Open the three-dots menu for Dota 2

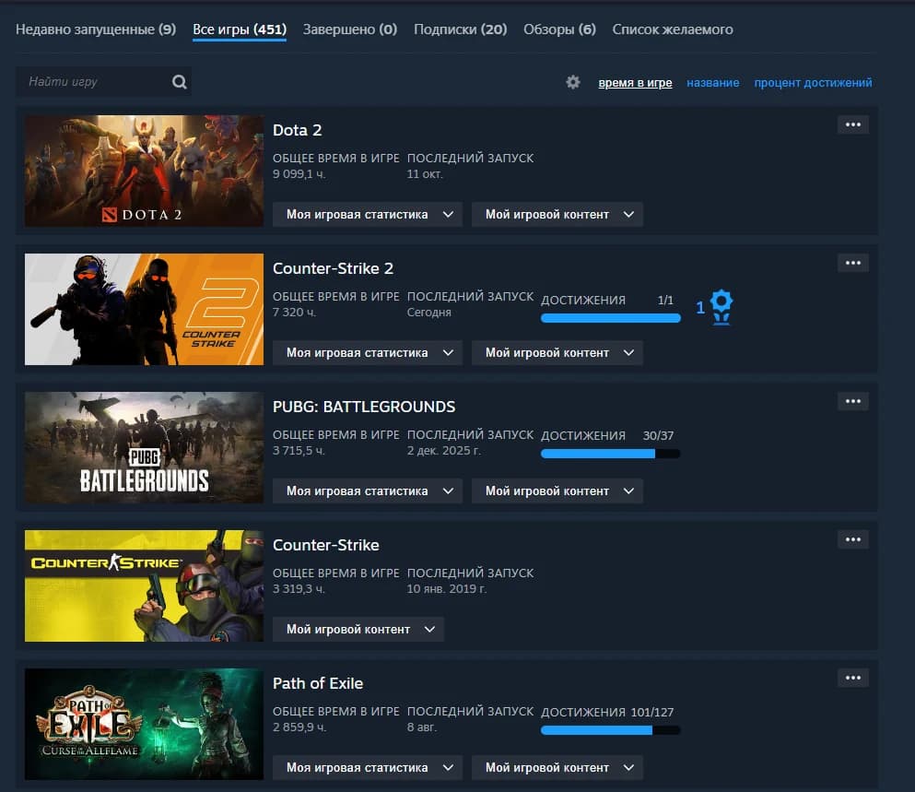[x=853, y=124]
